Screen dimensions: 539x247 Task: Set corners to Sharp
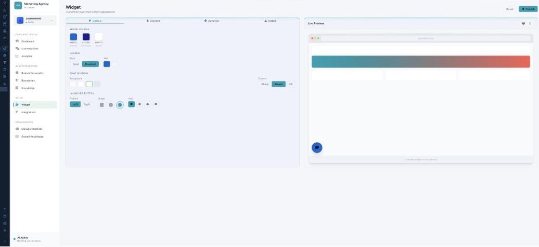pos(265,84)
